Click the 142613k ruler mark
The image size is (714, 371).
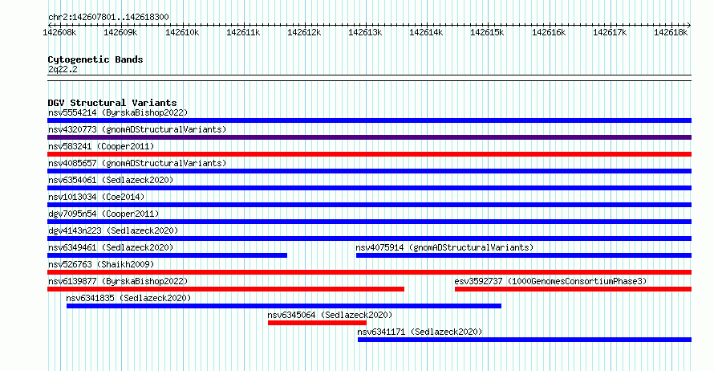click(x=365, y=32)
